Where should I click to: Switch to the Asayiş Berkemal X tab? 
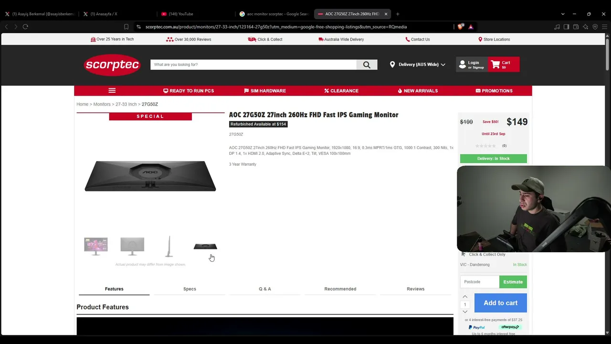(40, 14)
